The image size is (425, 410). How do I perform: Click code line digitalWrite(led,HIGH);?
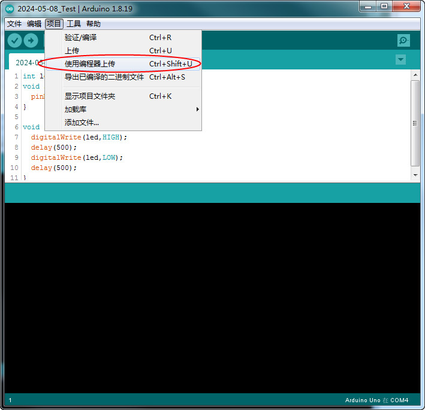pyautogui.click(x=79, y=137)
